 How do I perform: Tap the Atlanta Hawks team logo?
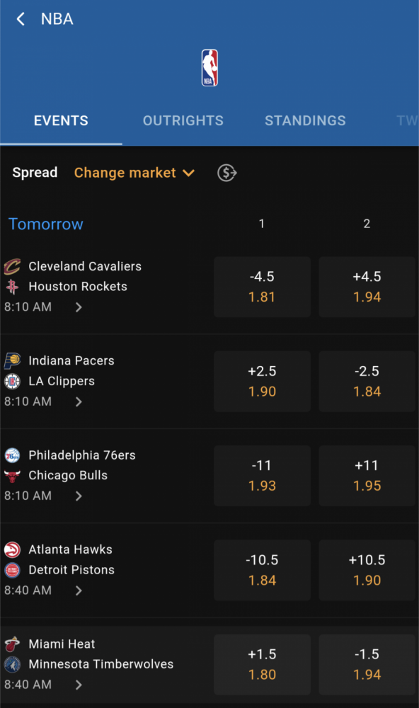[12, 549]
